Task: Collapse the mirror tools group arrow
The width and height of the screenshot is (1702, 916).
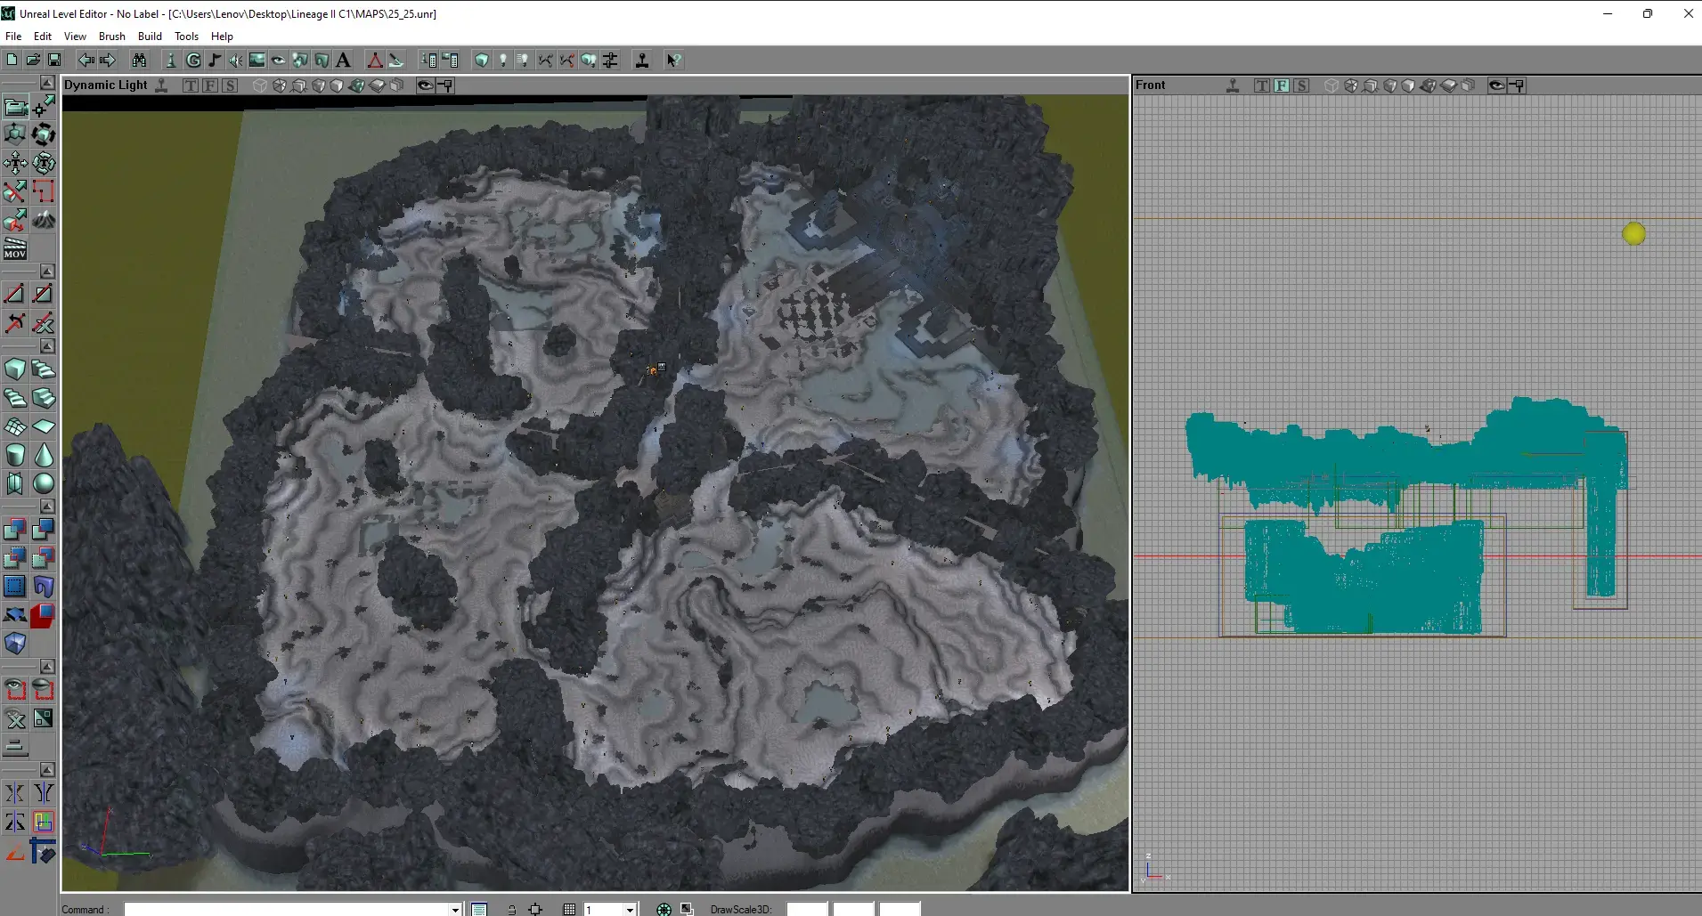Action: click(47, 770)
